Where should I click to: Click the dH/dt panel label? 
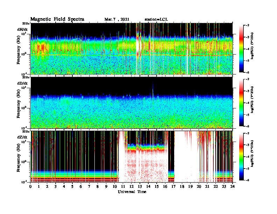tap(22, 29)
